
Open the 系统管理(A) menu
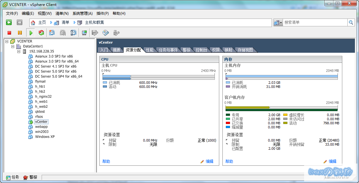click(x=82, y=13)
